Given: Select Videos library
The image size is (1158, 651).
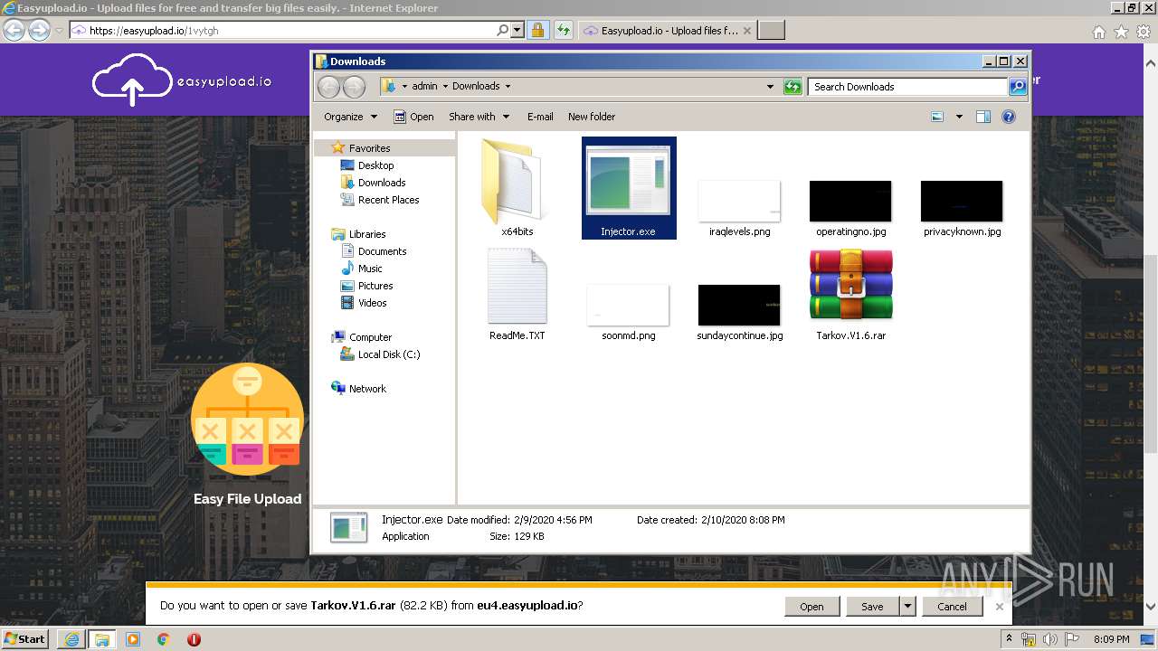Looking at the screenshot, I should [x=372, y=303].
